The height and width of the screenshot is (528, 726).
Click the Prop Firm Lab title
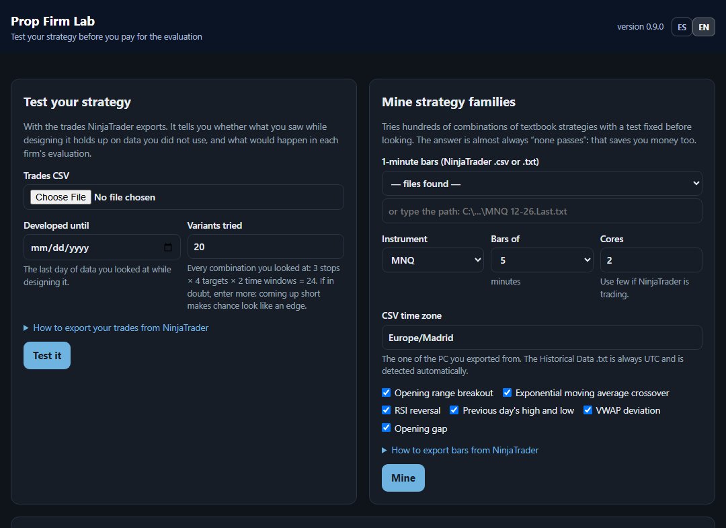click(53, 22)
